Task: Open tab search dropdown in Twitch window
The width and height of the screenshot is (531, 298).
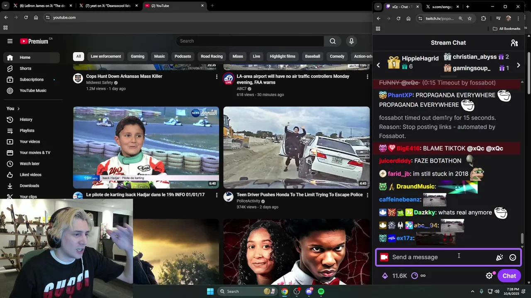Action: pyautogui.click(x=378, y=7)
